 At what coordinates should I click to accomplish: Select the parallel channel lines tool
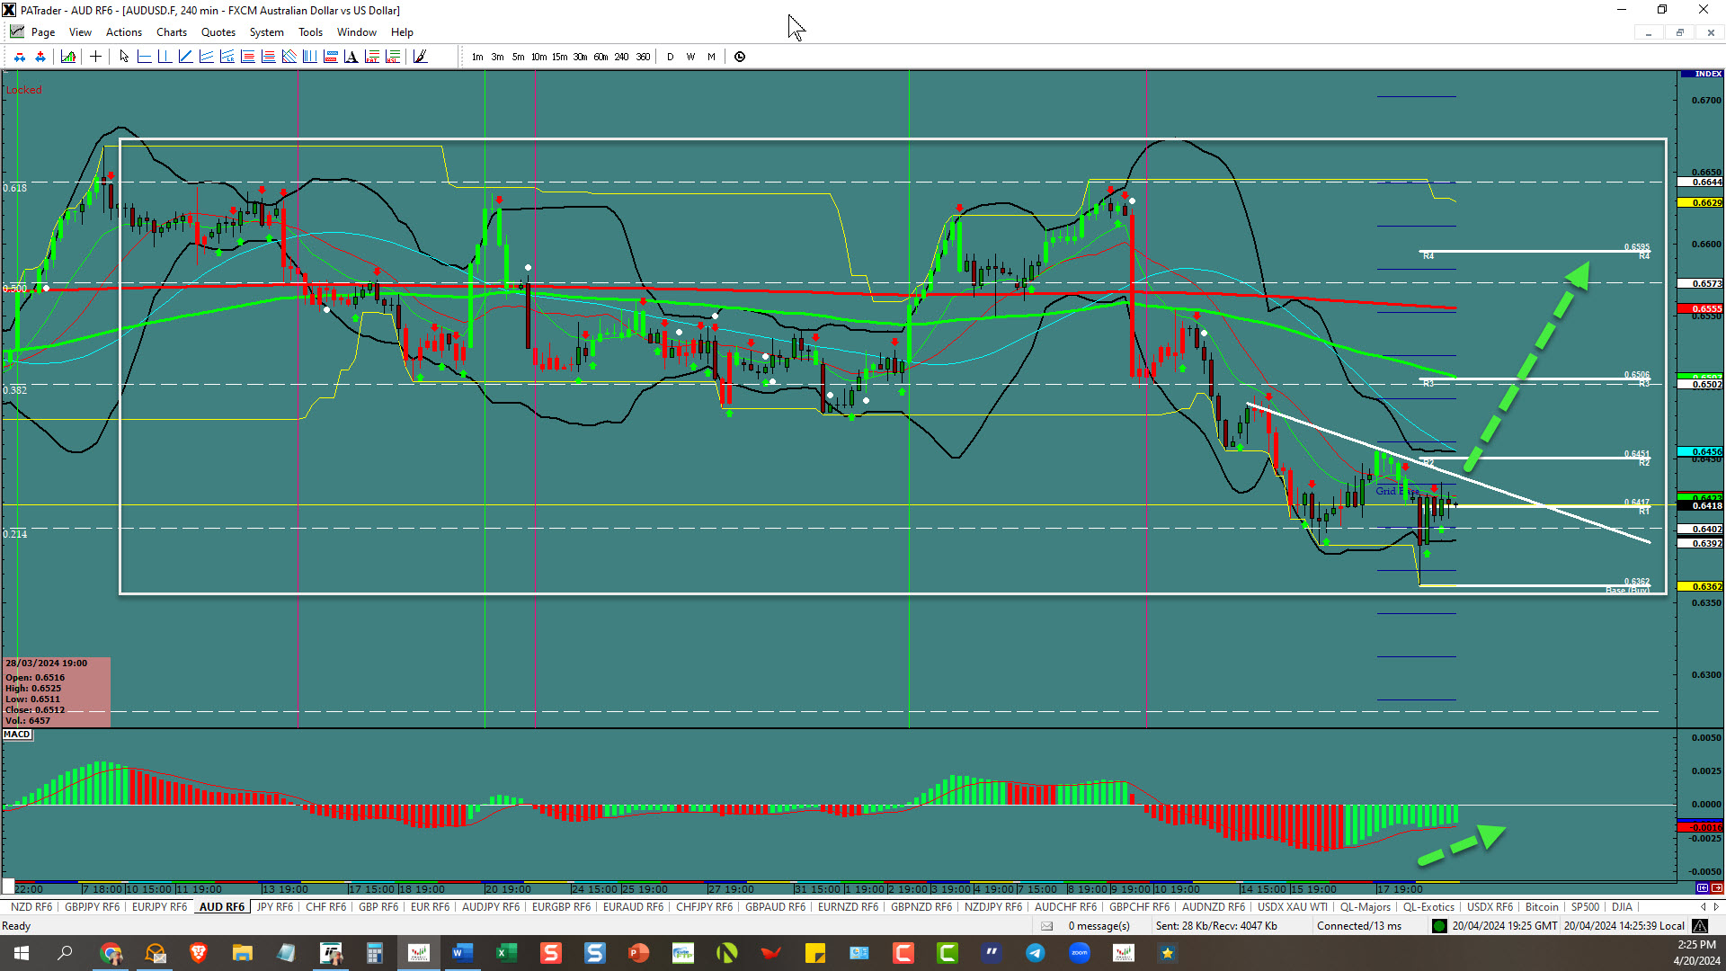pyautogui.click(x=206, y=57)
